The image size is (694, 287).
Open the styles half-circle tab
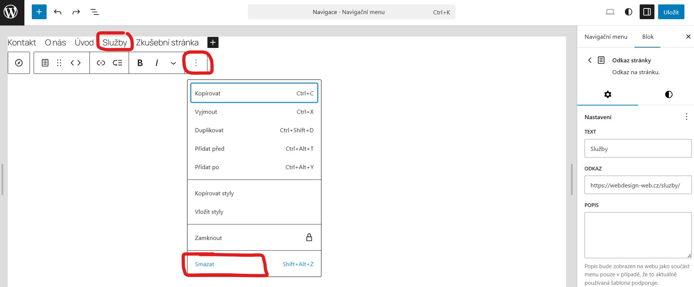click(668, 94)
